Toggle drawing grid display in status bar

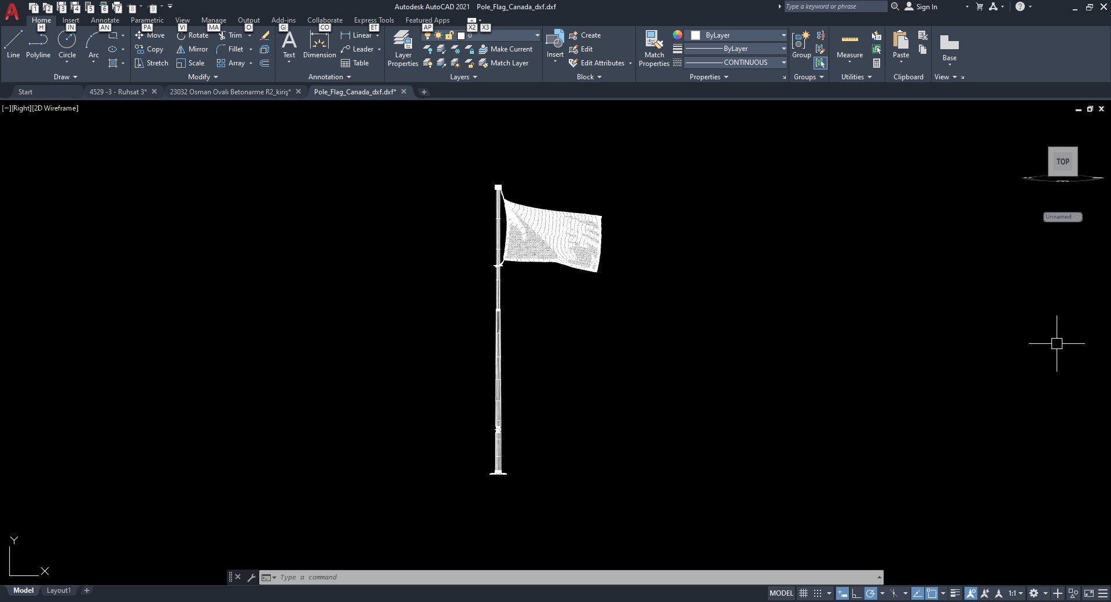tap(803, 593)
